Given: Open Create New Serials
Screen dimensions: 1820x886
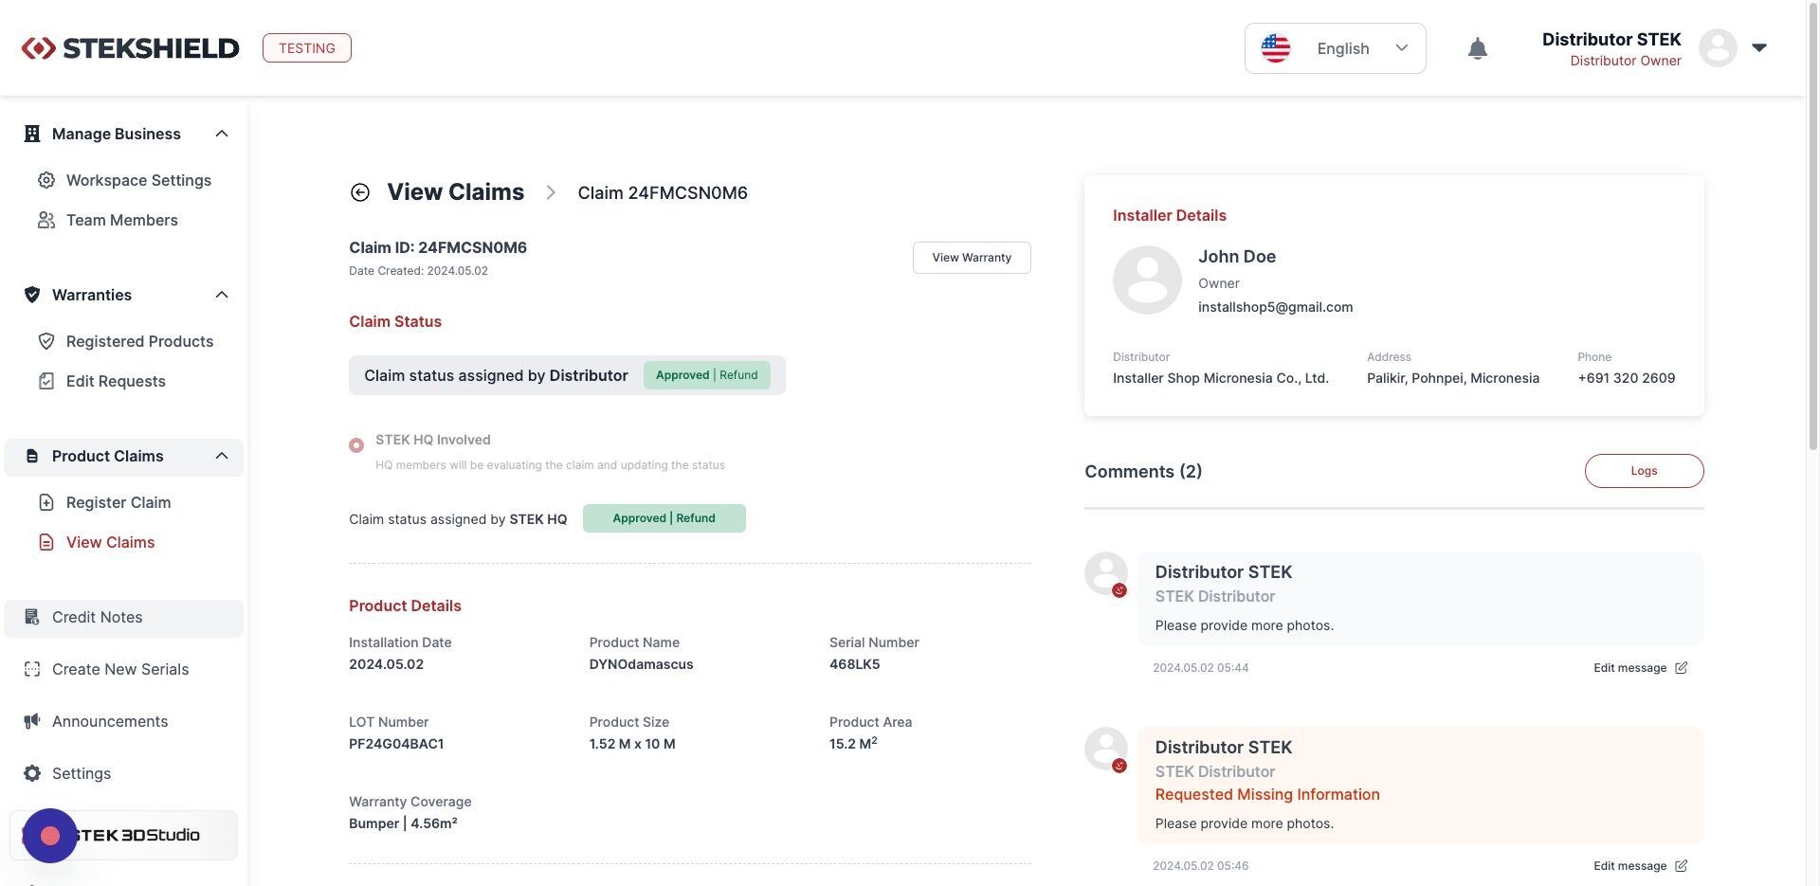Looking at the screenshot, I should [x=120, y=669].
